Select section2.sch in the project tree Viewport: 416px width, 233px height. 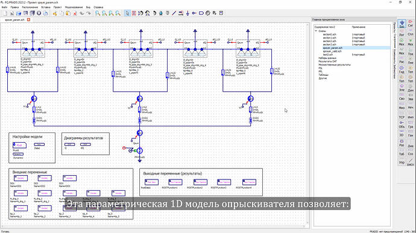[x=329, y=41]
